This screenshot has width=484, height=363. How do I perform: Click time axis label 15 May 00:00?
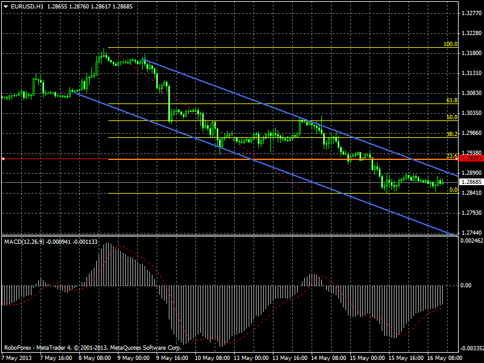[367, 358]
